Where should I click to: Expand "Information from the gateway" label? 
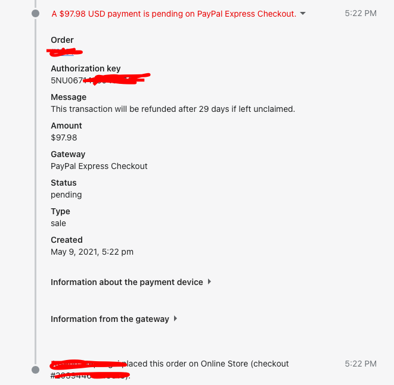pos(110,319)
